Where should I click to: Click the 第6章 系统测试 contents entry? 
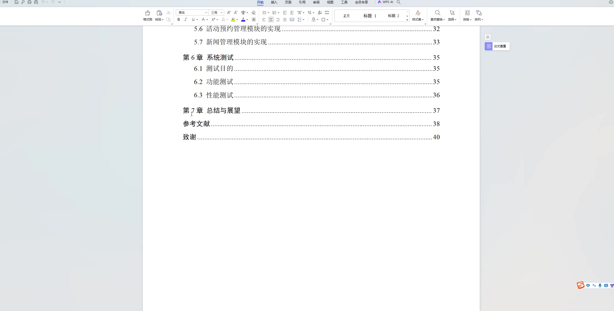click(x=208, y=57)
